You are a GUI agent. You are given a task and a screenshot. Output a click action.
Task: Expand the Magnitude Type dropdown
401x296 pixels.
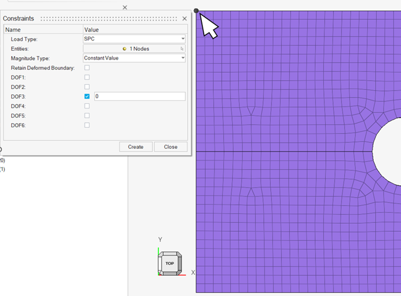(x=134, y=58)
